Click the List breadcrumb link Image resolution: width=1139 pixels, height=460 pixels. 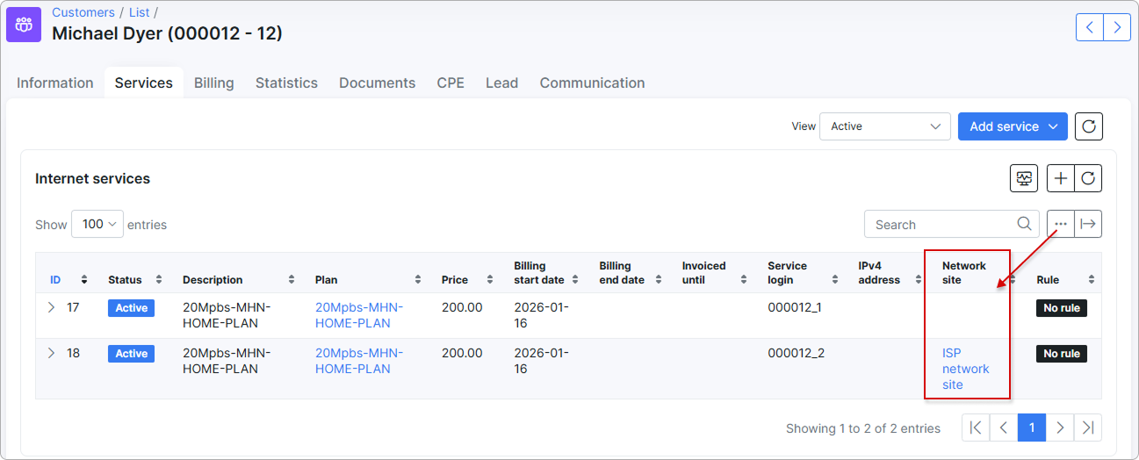pos(140,12)
